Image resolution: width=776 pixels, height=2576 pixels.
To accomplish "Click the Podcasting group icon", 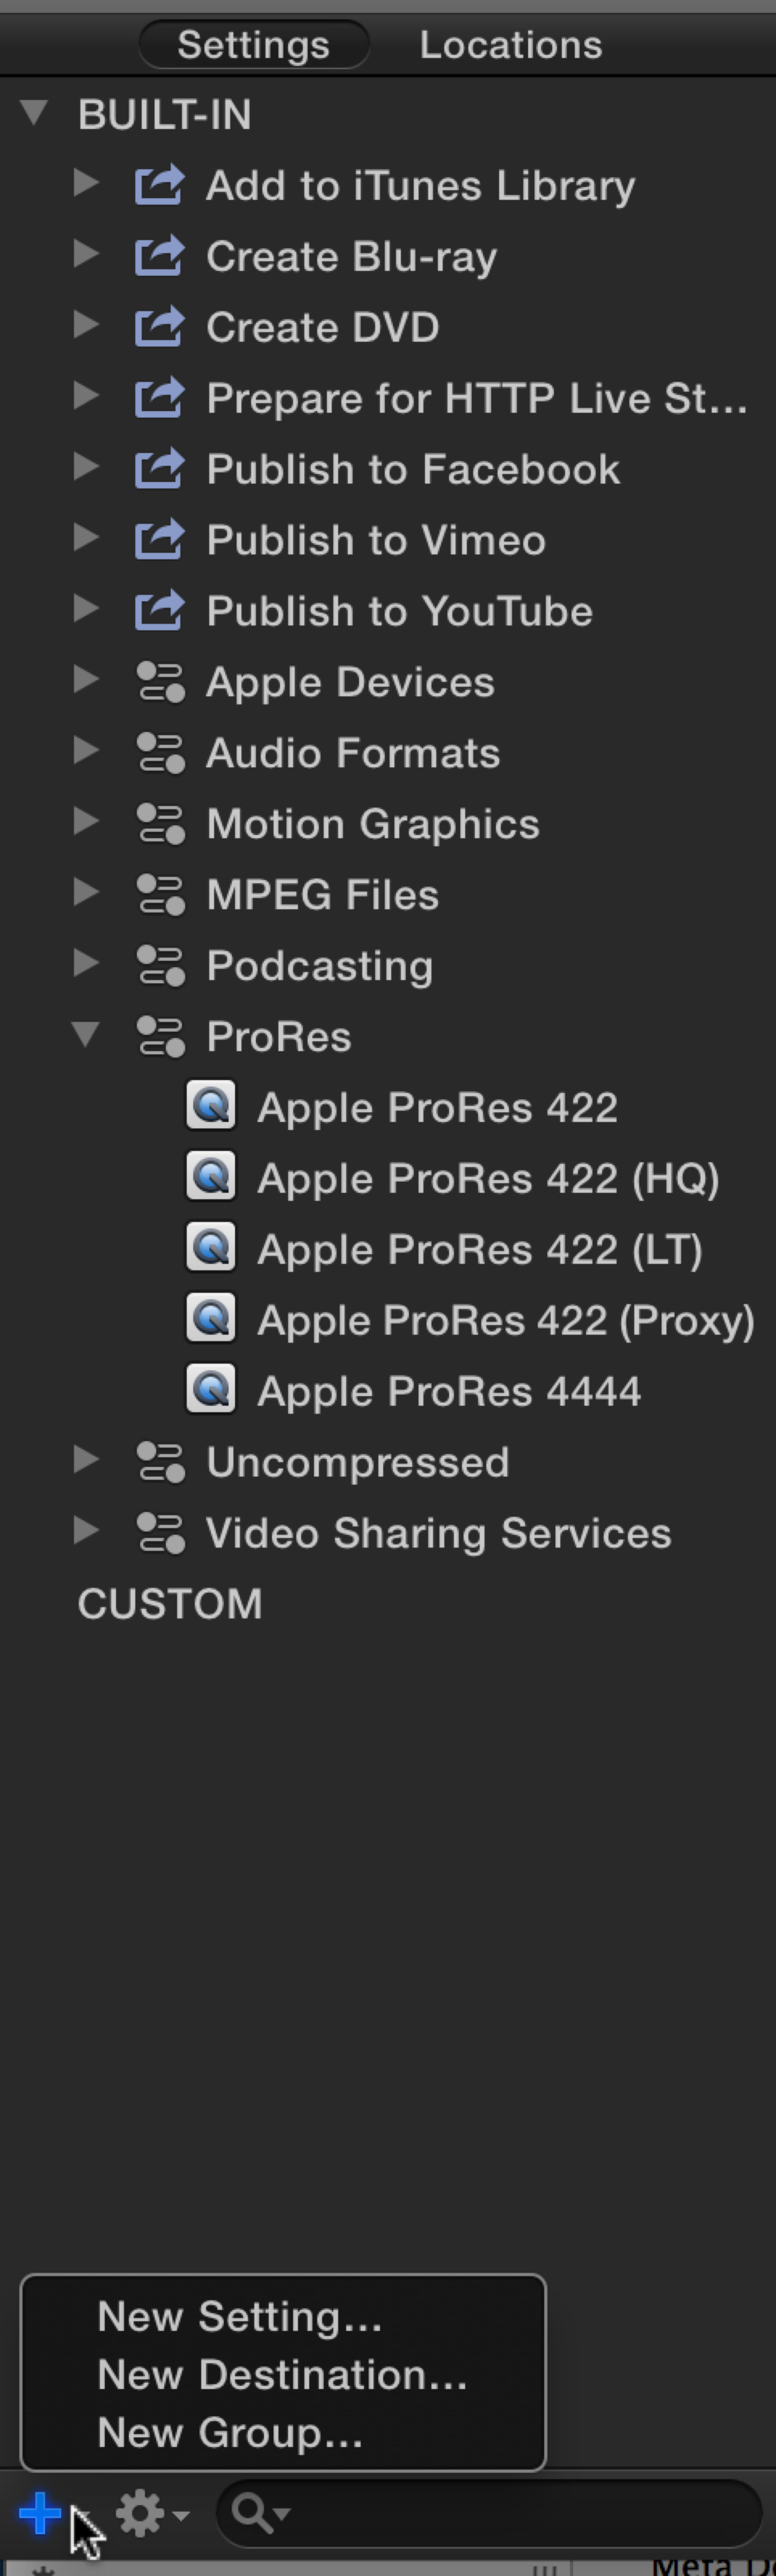I will click(160, 965).
